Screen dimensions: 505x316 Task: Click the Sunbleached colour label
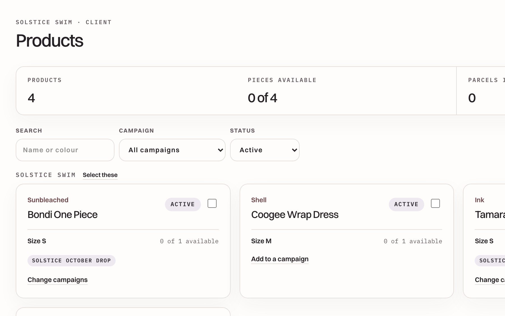click(48, 200)
